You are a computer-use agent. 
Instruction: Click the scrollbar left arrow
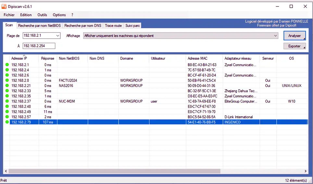6,171
